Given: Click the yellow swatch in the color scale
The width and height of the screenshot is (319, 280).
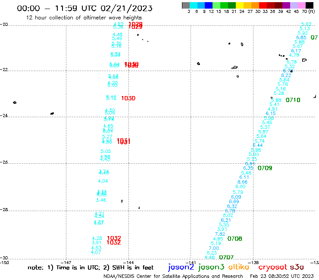Looking at the screenshot, I should click(x=240, y=5).
